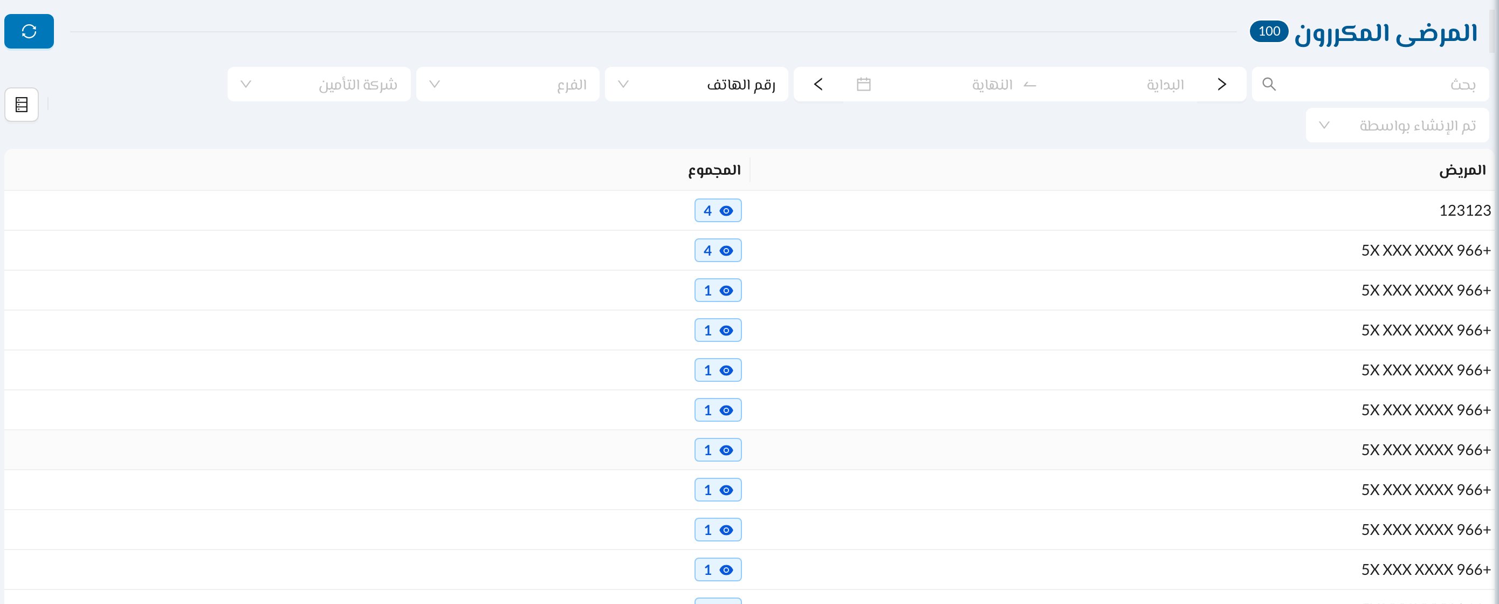View duplicates for patient 123123
The height and width of the screenshot is (604, 1499).
718,211
